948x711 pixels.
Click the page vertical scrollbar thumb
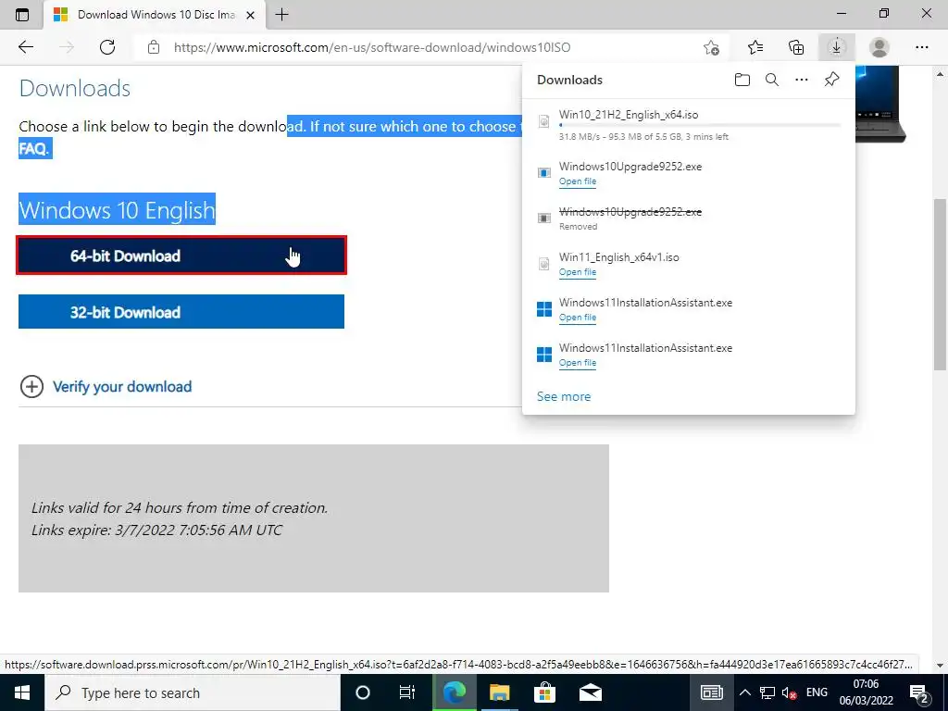pos(940,284)
